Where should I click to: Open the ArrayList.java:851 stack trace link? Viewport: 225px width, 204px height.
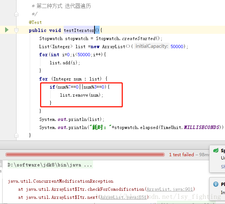pos(123,197)
